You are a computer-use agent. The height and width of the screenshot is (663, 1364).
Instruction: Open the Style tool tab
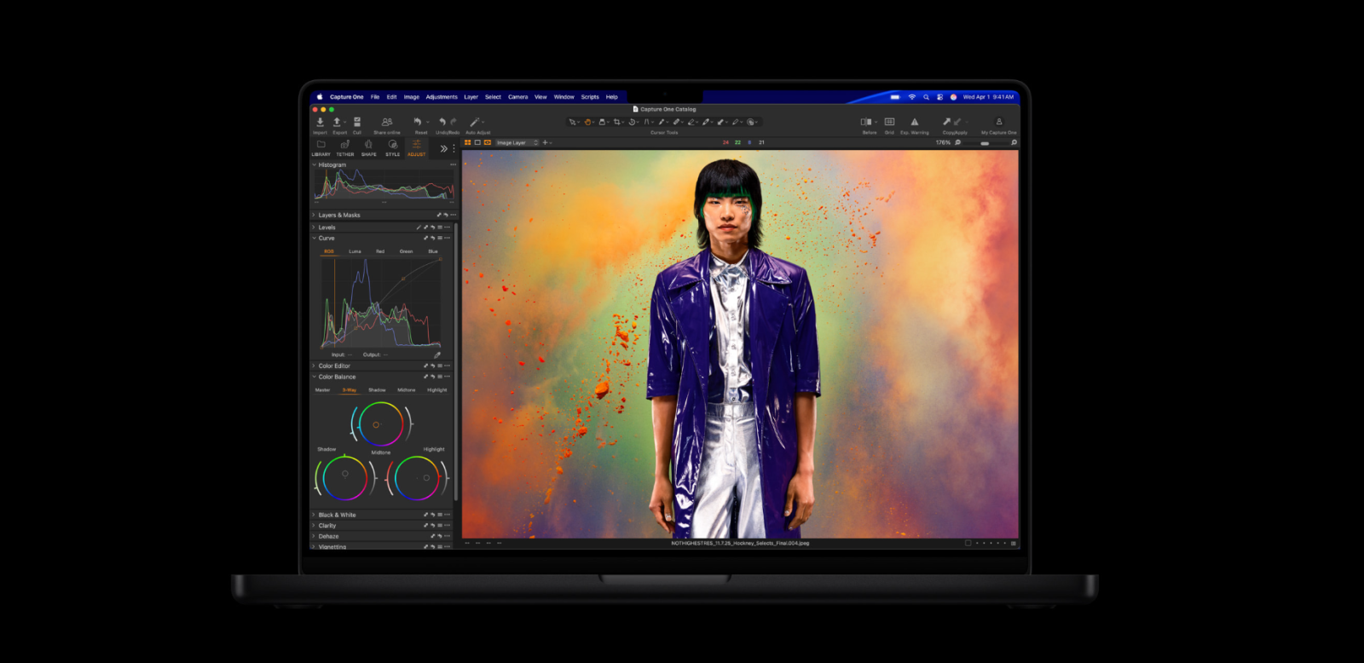pos(392,146)
